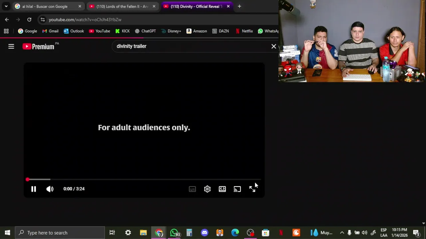The image size is (426, 239).
Task: Select the 'Divinity - Official Reveal' tab
Action: tap(196, 6)
